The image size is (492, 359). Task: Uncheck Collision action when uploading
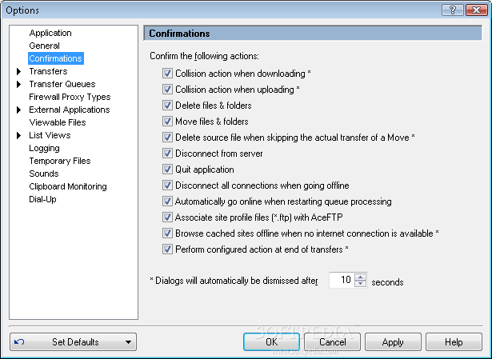(167, 90)
